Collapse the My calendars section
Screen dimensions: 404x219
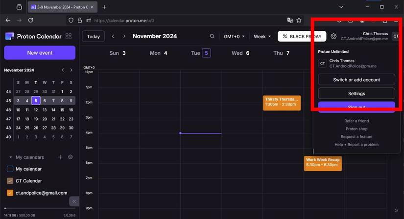tap(11, 157)
